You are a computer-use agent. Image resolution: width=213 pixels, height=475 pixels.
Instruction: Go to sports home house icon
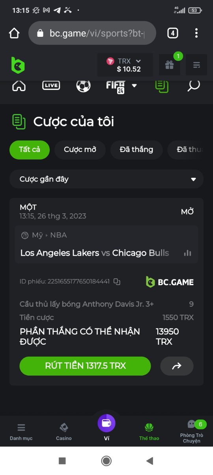tap(19, 85)
